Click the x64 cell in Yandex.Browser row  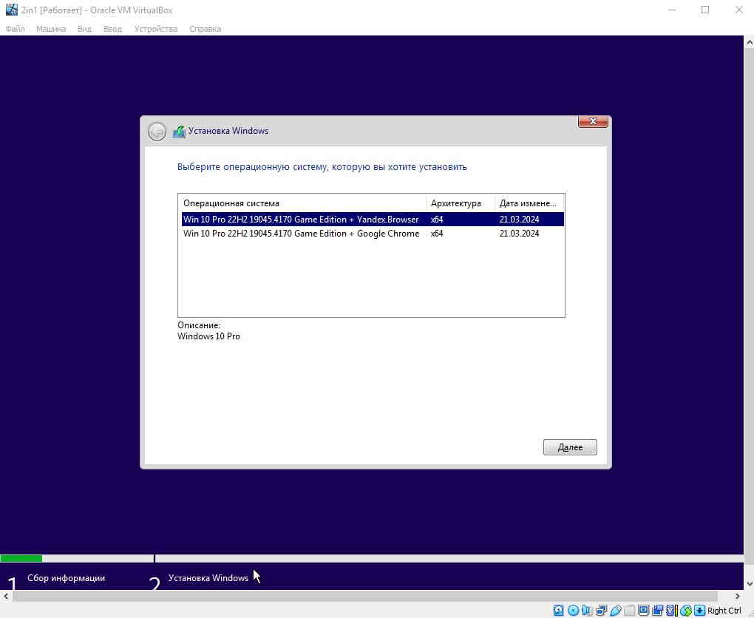tap(437, 220)
